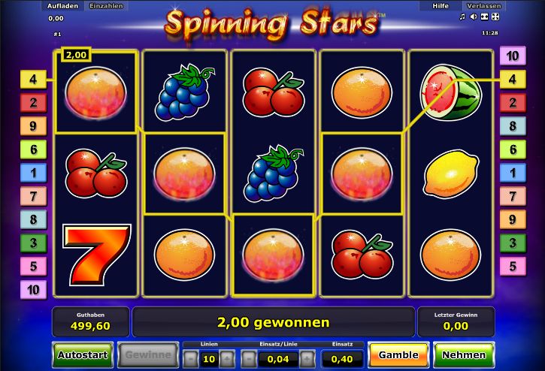545x371 pixels.
Task: Open the Aufladen menu
Action: (63, 6)
